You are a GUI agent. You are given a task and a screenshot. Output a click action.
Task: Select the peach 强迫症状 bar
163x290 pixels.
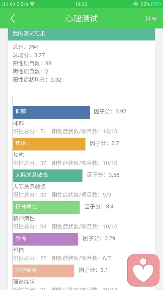point(43,271)
